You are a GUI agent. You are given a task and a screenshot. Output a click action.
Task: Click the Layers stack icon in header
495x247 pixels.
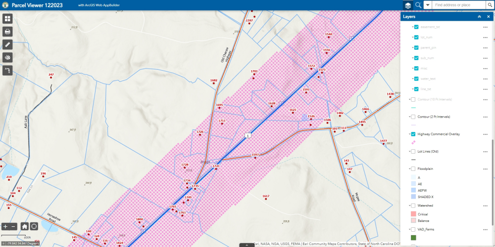pyautogui.click(x=407, y=5)
